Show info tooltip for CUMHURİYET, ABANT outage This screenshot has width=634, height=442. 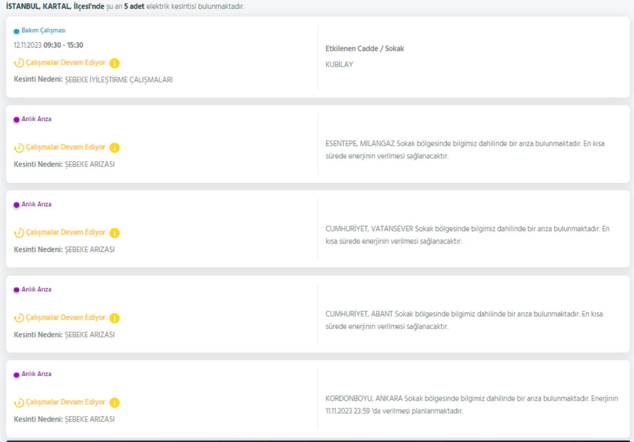pos(114,318)
